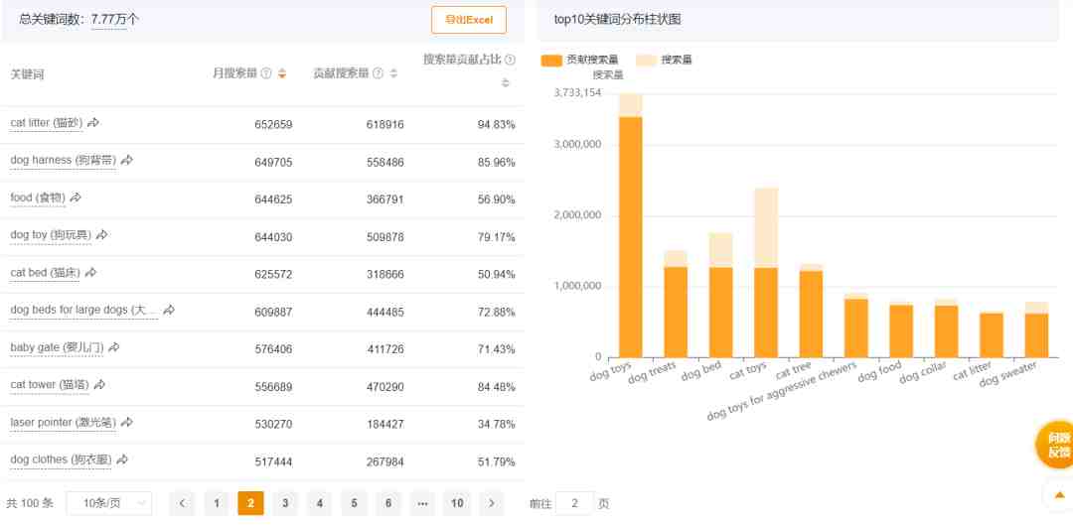Open the 10条/页 page size dropdown
The width and height of the screenshot is (1073, 527).
pos(109,503)
